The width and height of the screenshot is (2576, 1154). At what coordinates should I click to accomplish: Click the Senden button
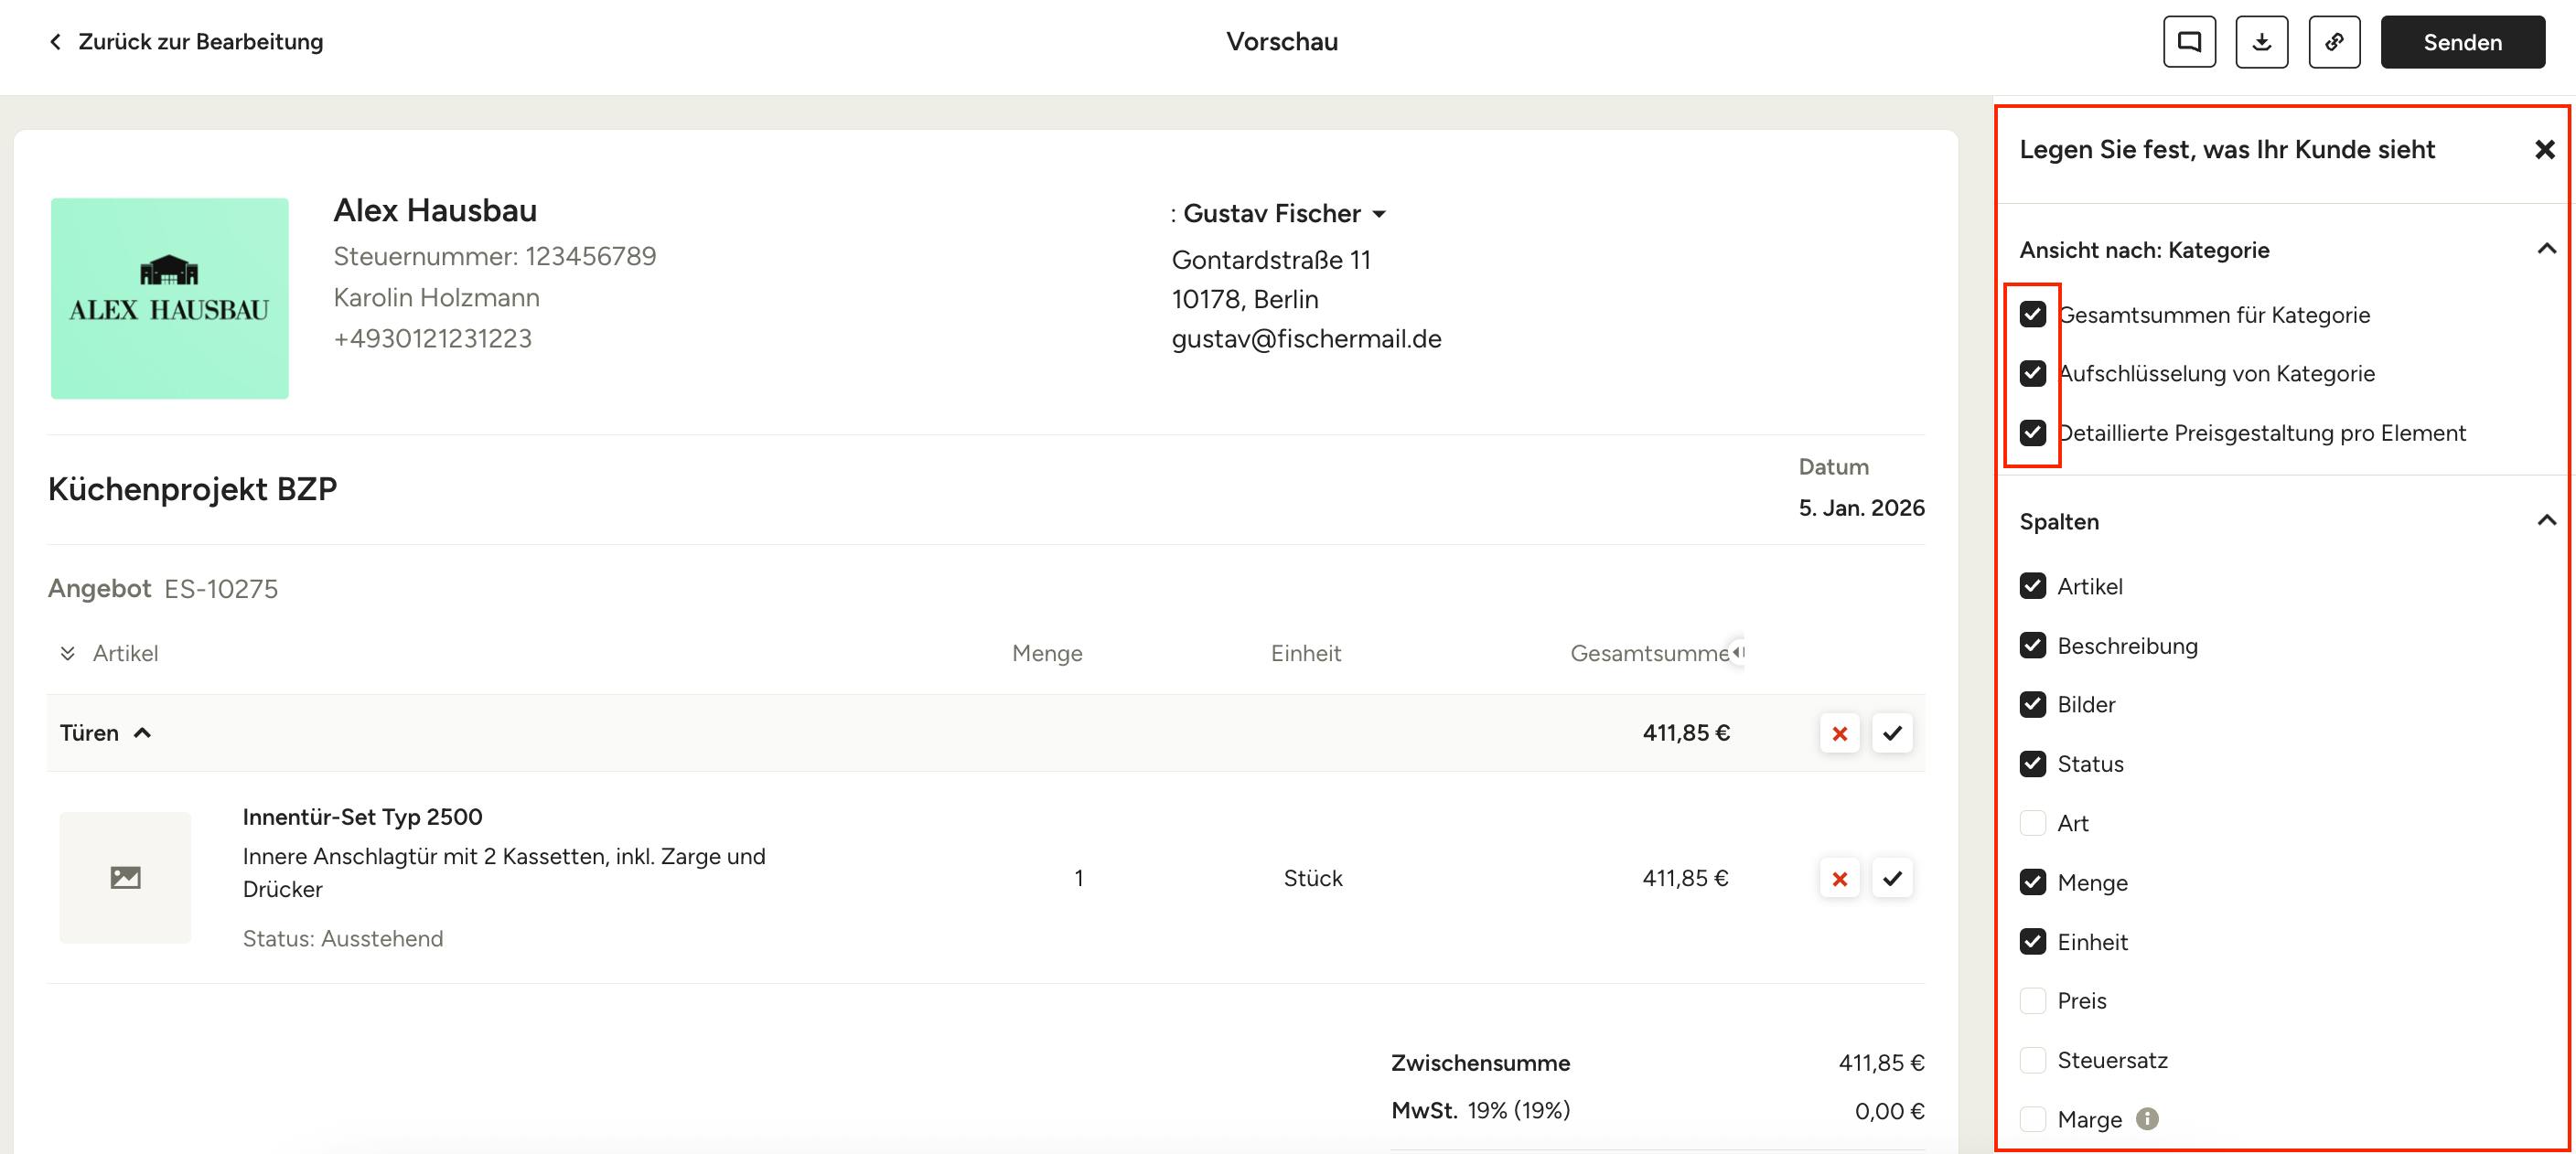click(x=2462, y=42)
